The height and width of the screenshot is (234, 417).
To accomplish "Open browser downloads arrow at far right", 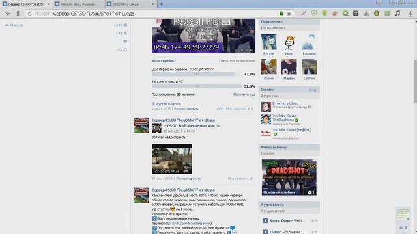I will [410, 14].
